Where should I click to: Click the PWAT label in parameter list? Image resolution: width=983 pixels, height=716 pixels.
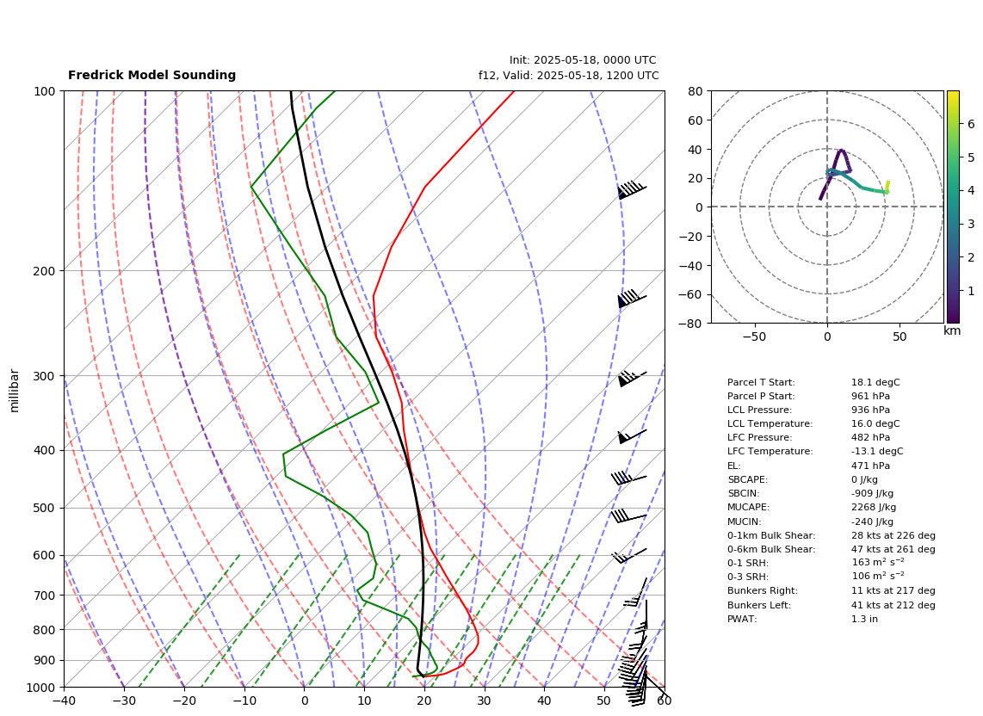click(742, 619)
